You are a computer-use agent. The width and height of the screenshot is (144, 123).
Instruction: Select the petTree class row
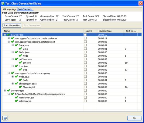[72, 63]
